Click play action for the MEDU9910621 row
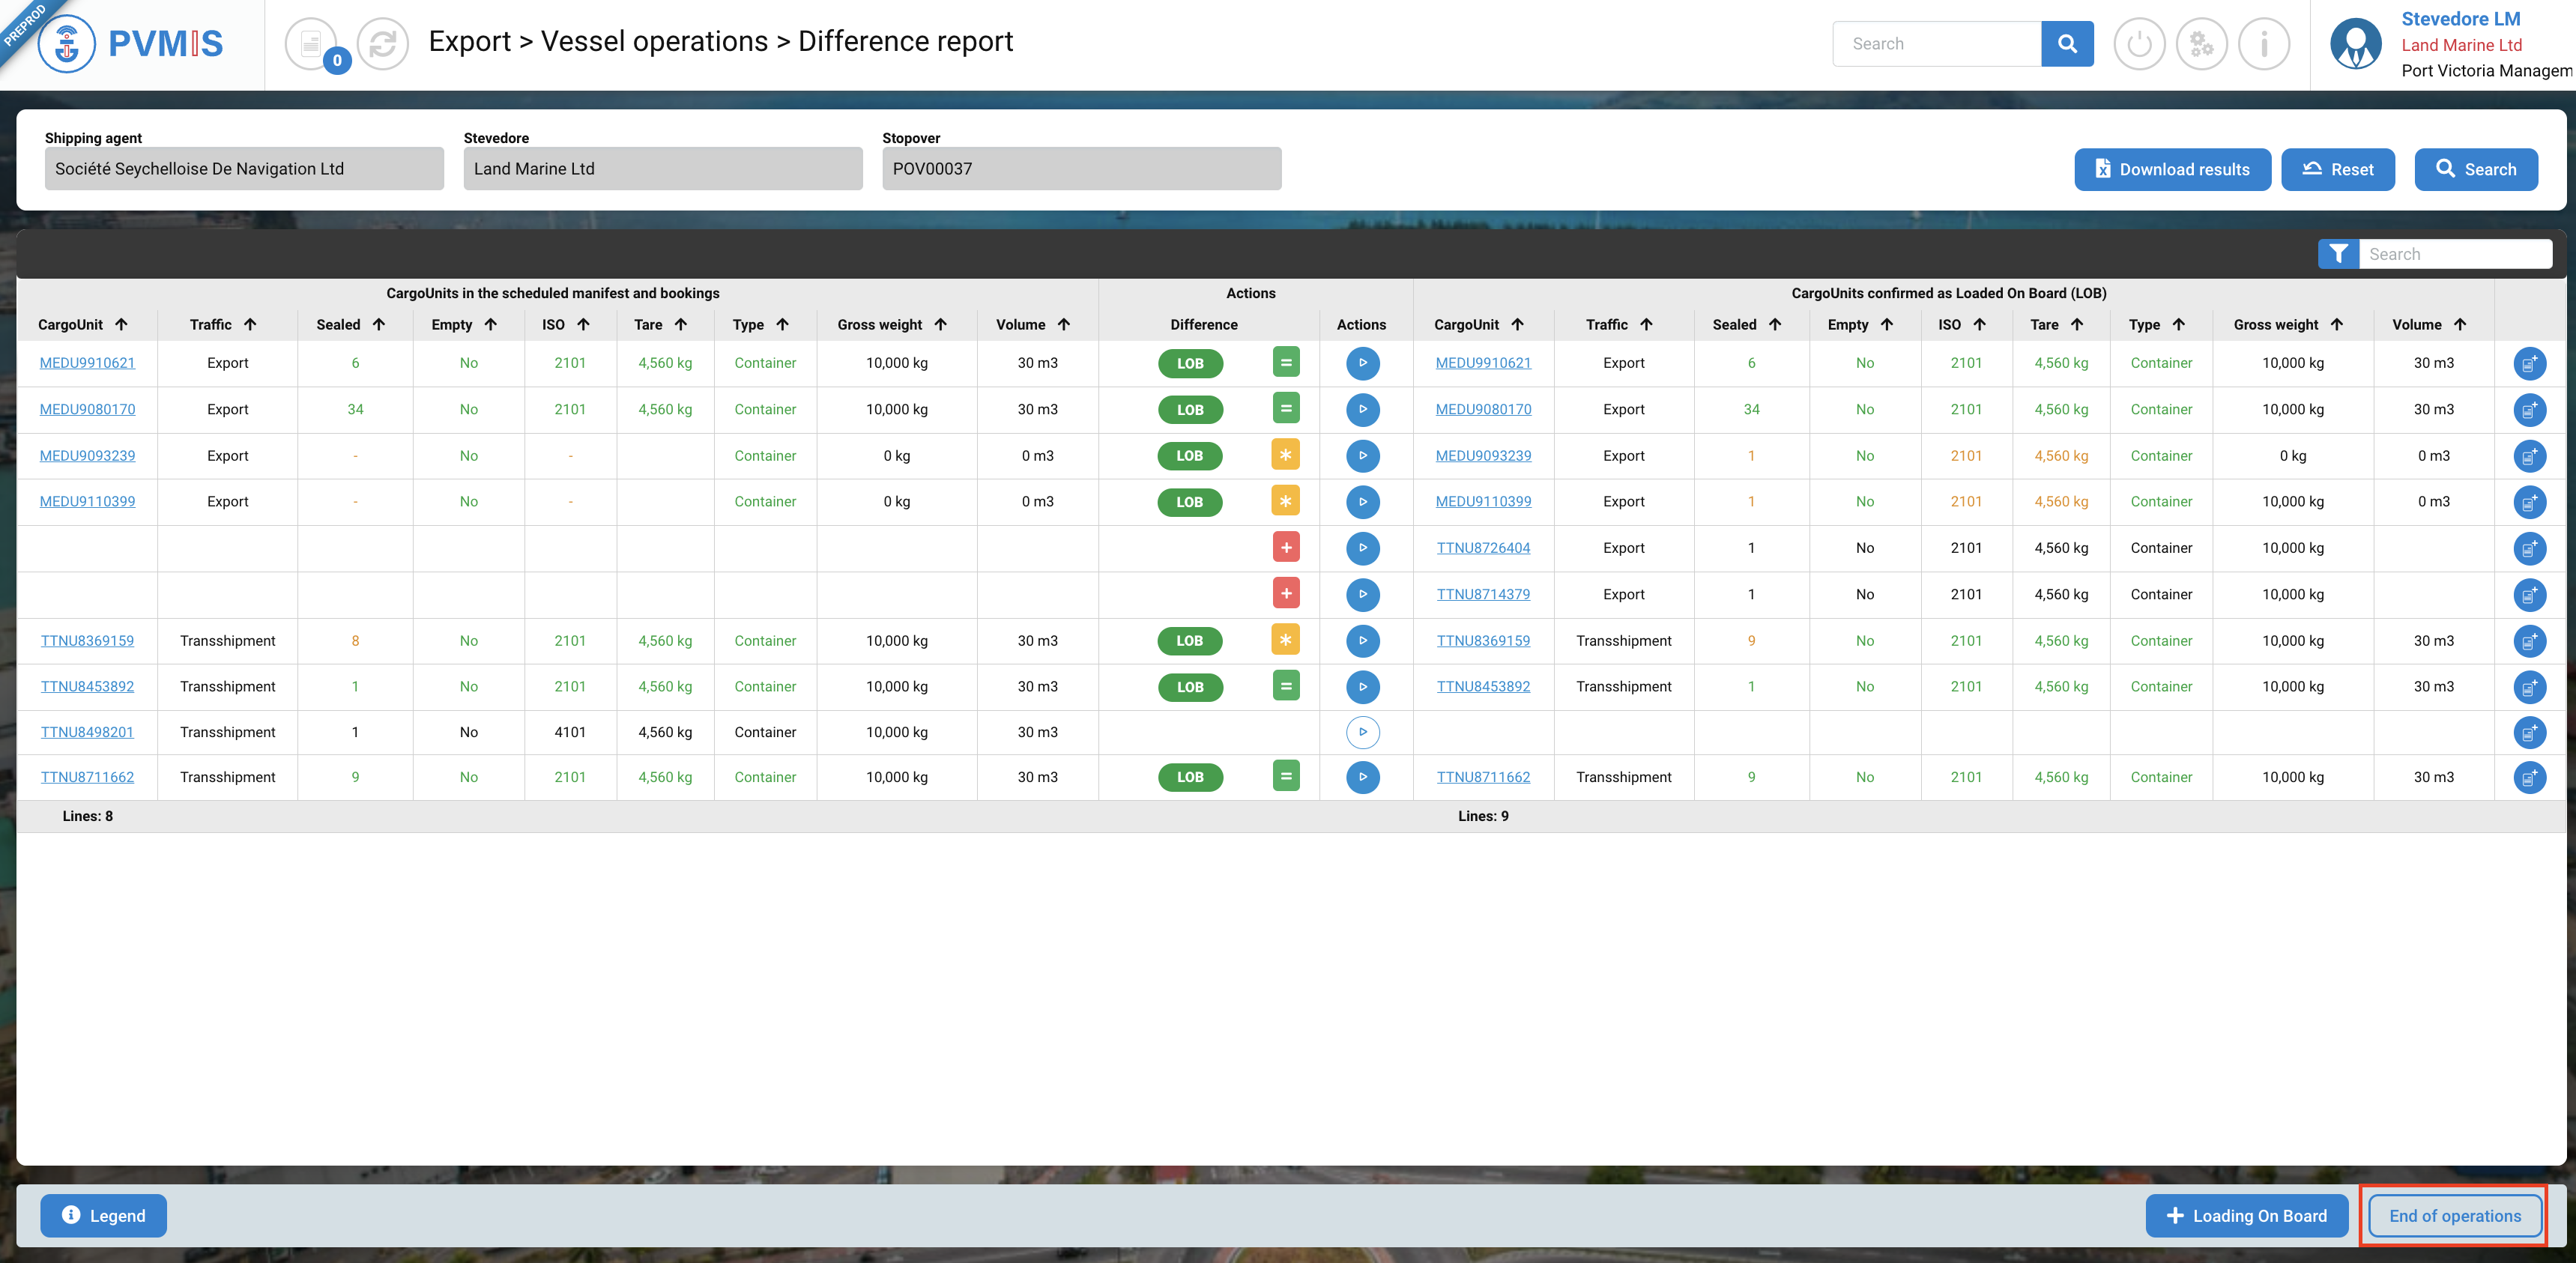Image resolution: width=2576 pixels, height=1263 pixels. (x=1362, y=363)
